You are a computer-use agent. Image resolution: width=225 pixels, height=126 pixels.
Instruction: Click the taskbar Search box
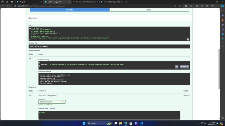(100, 123)
